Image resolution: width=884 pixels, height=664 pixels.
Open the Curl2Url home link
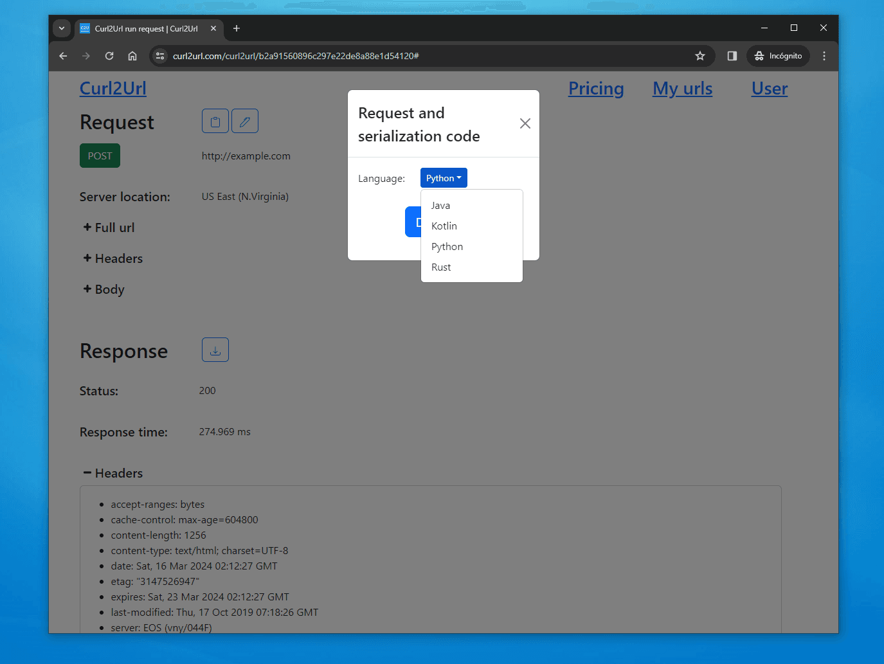113,88
